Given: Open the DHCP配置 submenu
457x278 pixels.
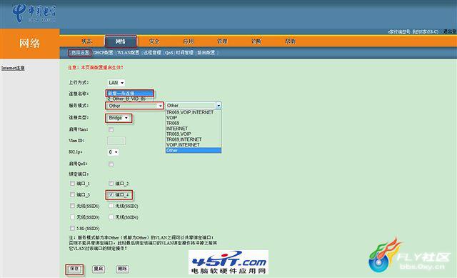Looking at the screenshot, I should (103, 52).
